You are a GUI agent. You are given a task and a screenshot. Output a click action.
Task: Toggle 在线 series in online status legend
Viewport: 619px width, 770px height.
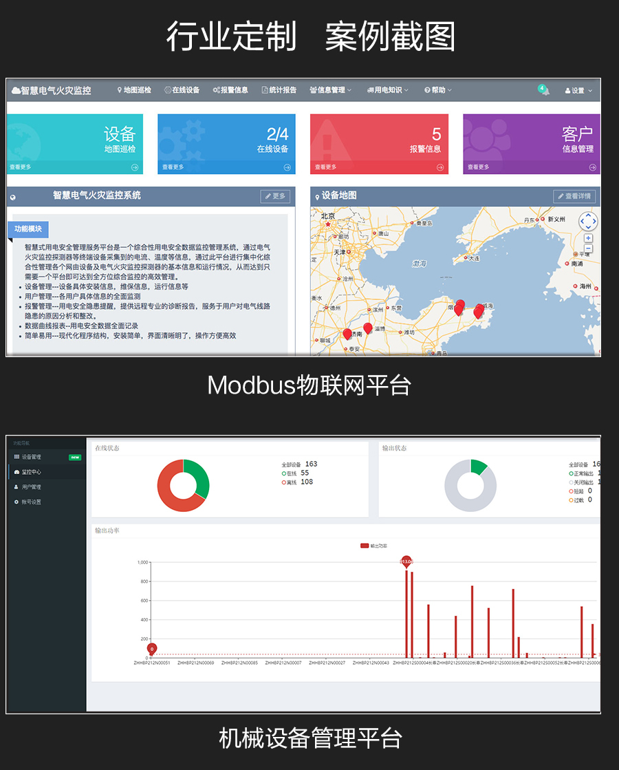tap(289, 473)
